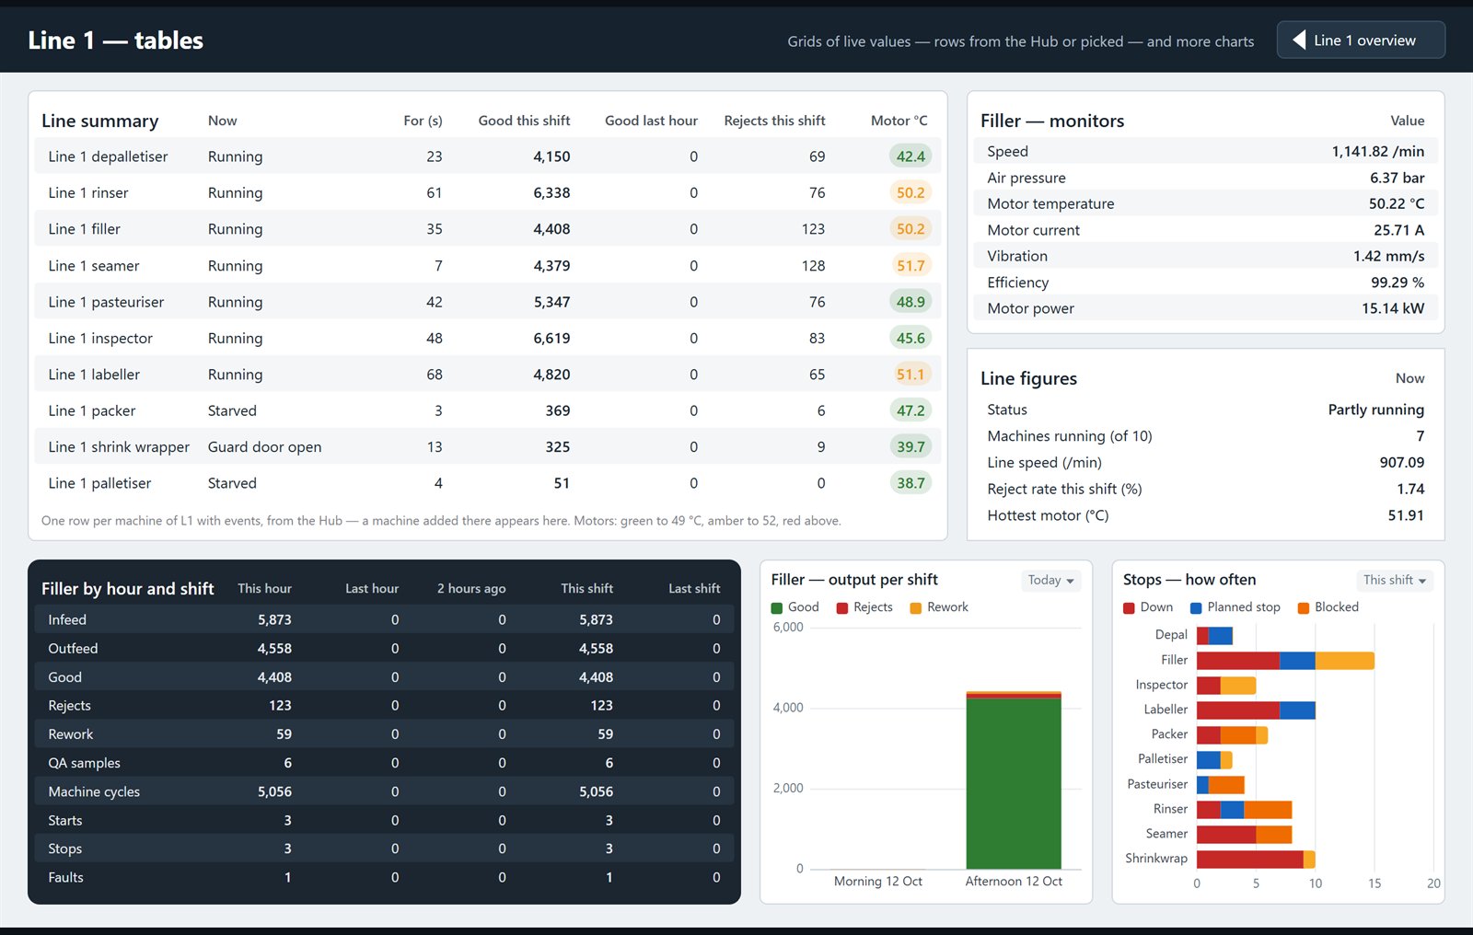Open the Line 1 overview button
The height and width of the screenshot is (935, 1473).
point(1361,40)
